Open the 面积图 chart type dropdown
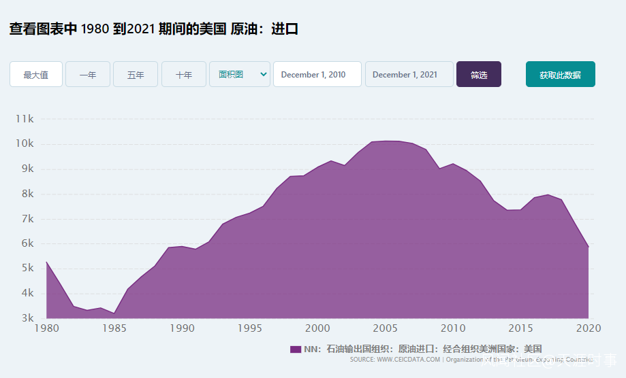The height and width of the screenshot is (378, 626). click(240, 74)
